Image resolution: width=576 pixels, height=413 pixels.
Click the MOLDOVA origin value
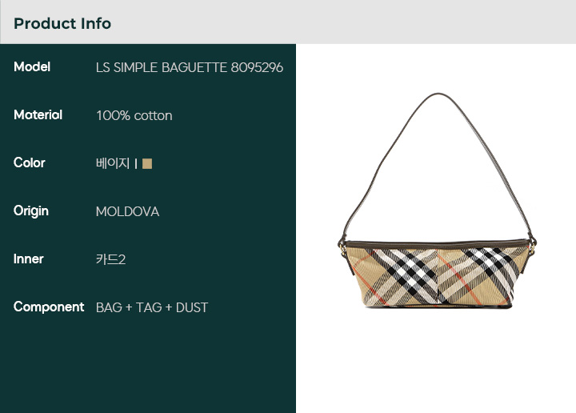pos(127,211)
